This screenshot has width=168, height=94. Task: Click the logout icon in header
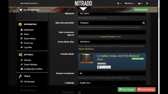tap(147, 3)
